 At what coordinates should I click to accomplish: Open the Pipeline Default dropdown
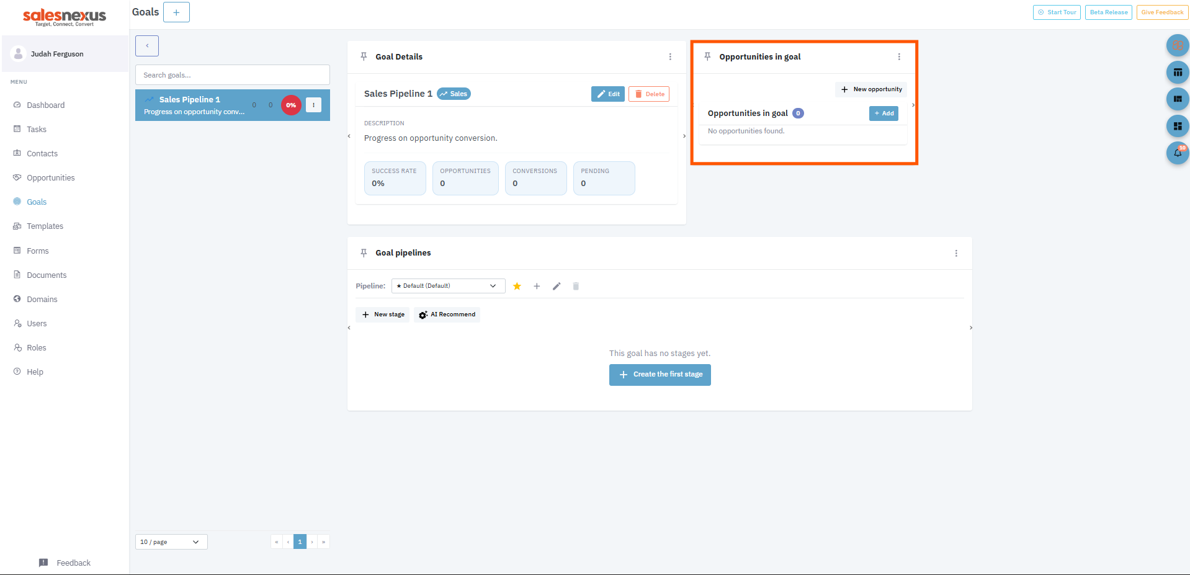coord(448,286)
